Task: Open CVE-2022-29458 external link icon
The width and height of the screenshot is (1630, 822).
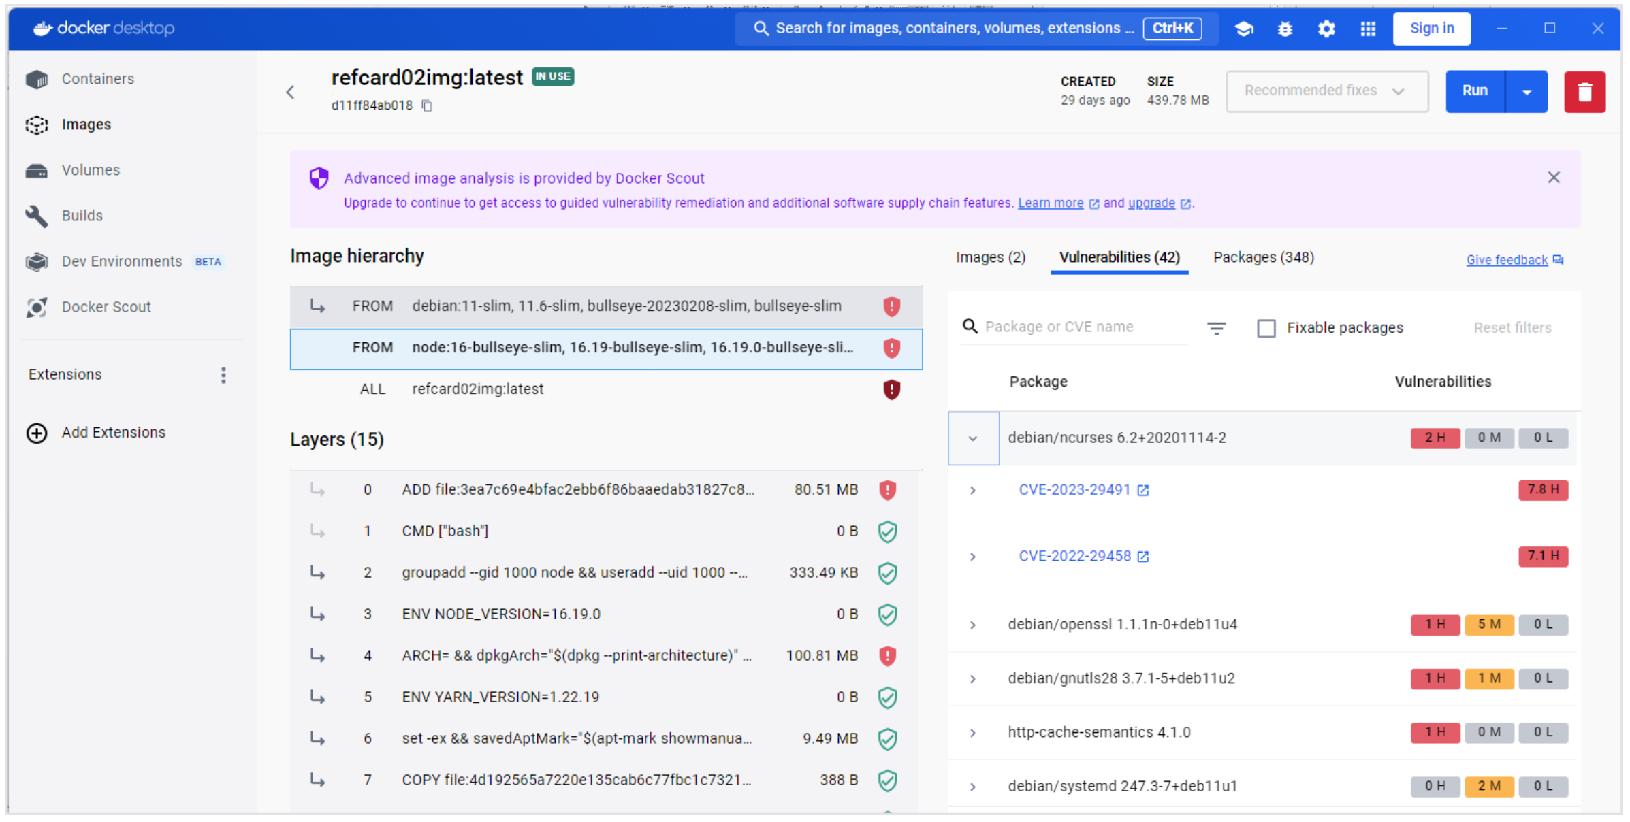Action: [1143, 557]
